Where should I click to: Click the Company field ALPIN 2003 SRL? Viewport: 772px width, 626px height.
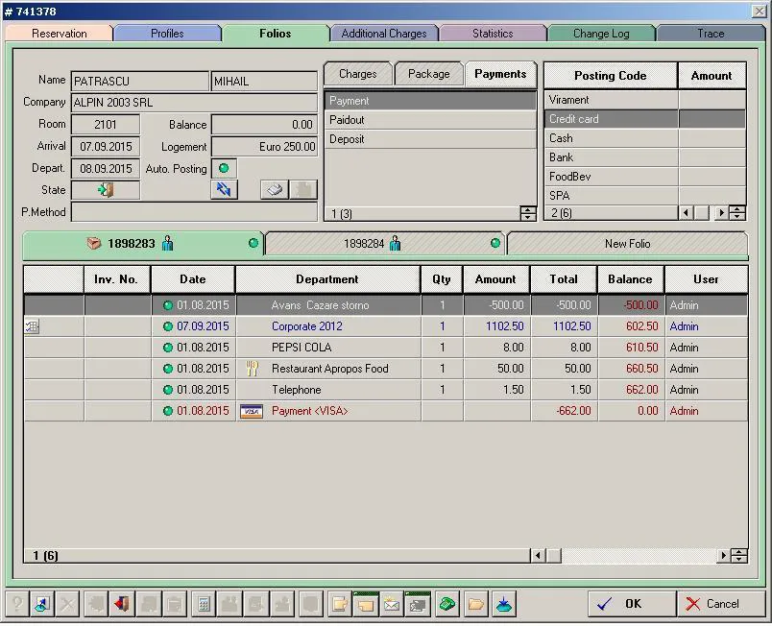[194, 103]
